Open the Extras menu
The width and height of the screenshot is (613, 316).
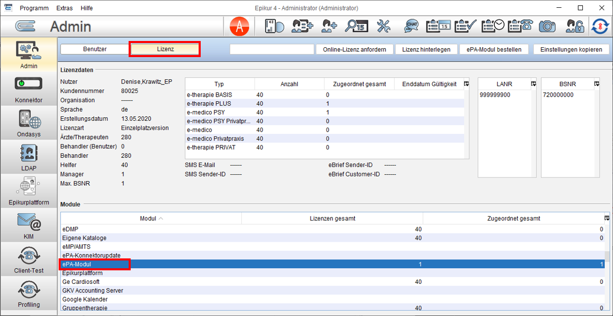point(64,8)
